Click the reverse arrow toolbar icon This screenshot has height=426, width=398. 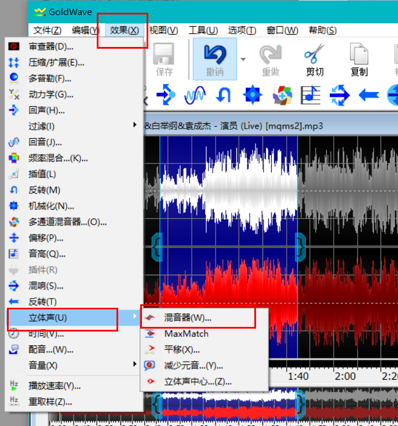coord(368,95)
